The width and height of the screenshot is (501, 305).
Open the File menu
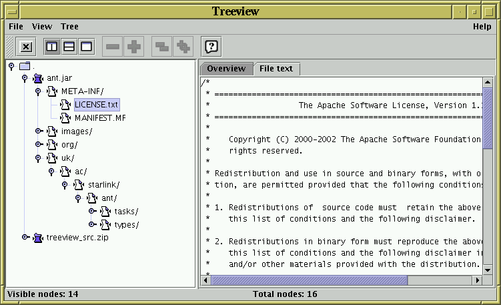(16, 27)
